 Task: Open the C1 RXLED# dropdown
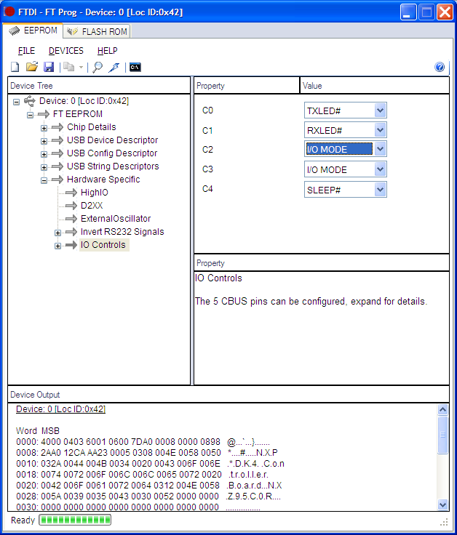point(380,130)
